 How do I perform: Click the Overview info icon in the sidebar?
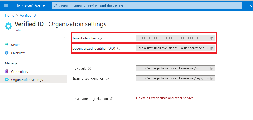point(7,53)
